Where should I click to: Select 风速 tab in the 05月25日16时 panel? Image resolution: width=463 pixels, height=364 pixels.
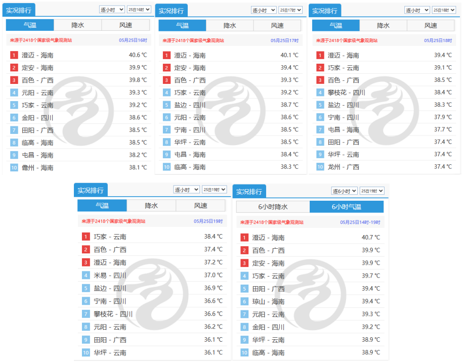(125, 25)
